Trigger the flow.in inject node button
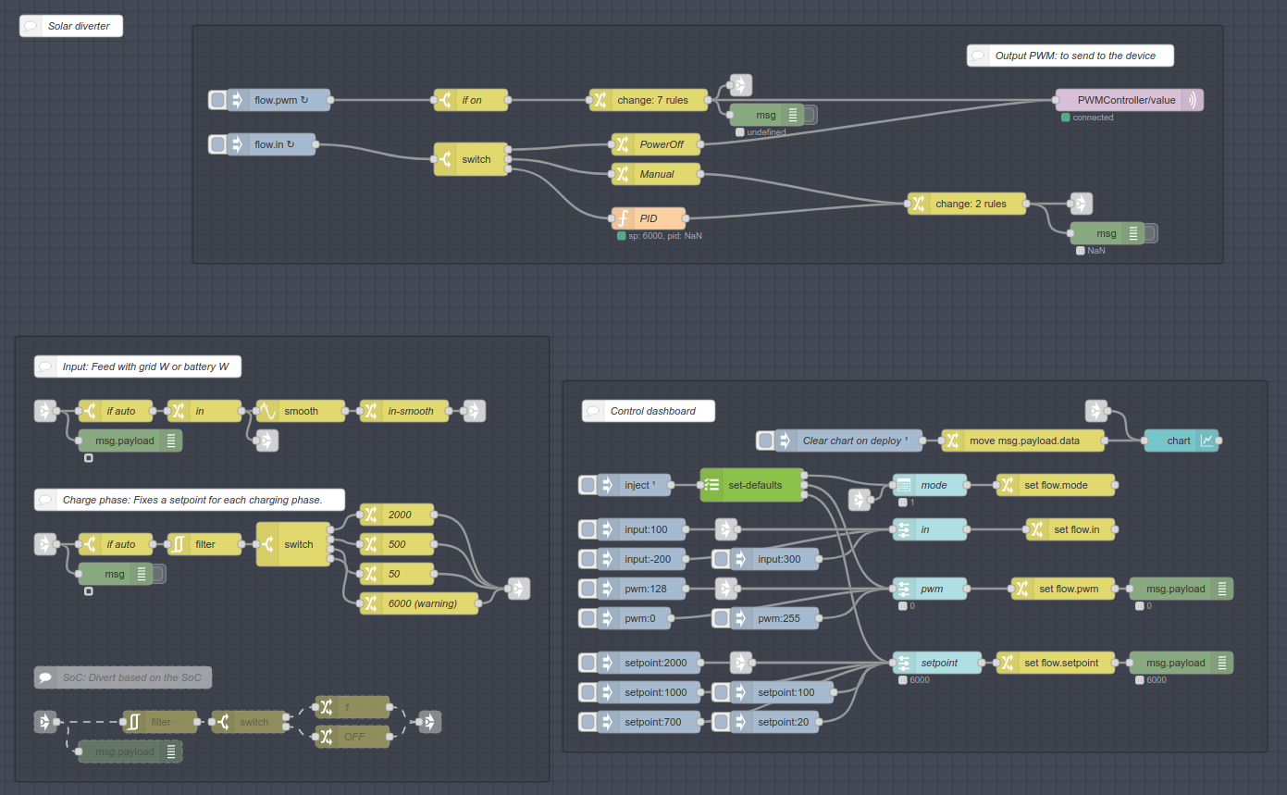The height and width of the screenshot is (795, 1287). pos(217,144)
